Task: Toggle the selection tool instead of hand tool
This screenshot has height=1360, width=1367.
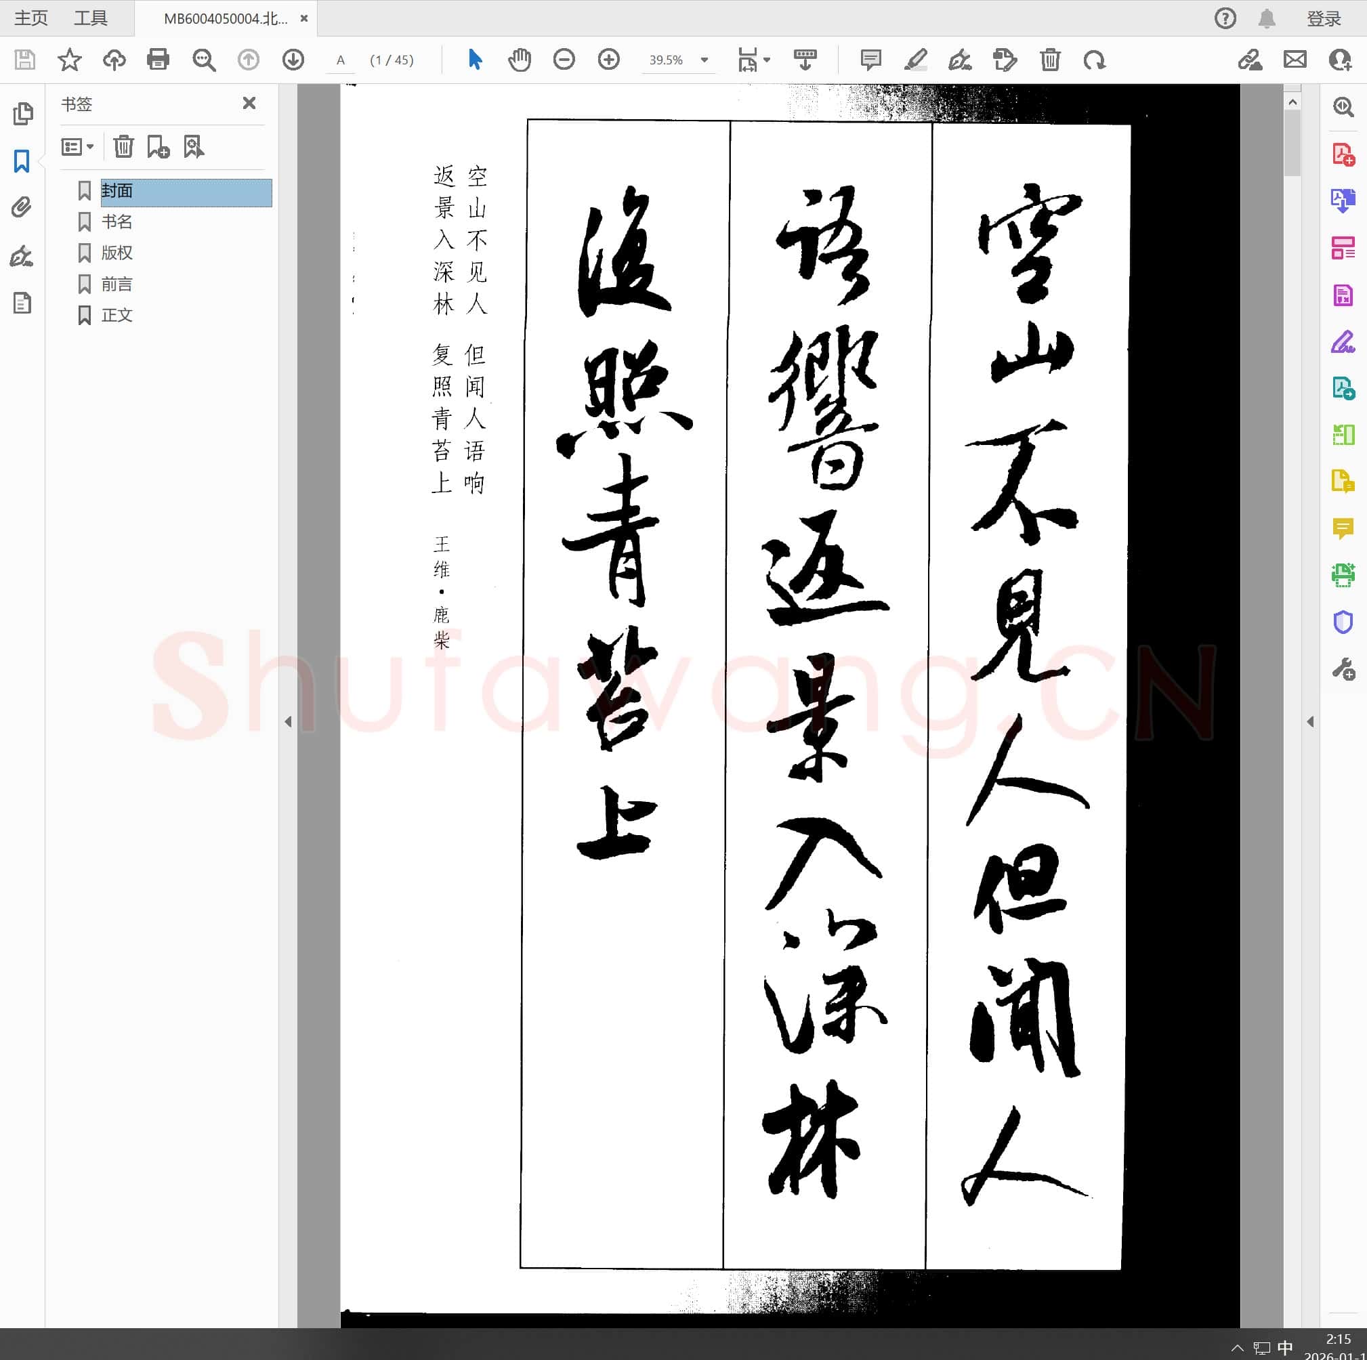Action: (x=475, y=60)
